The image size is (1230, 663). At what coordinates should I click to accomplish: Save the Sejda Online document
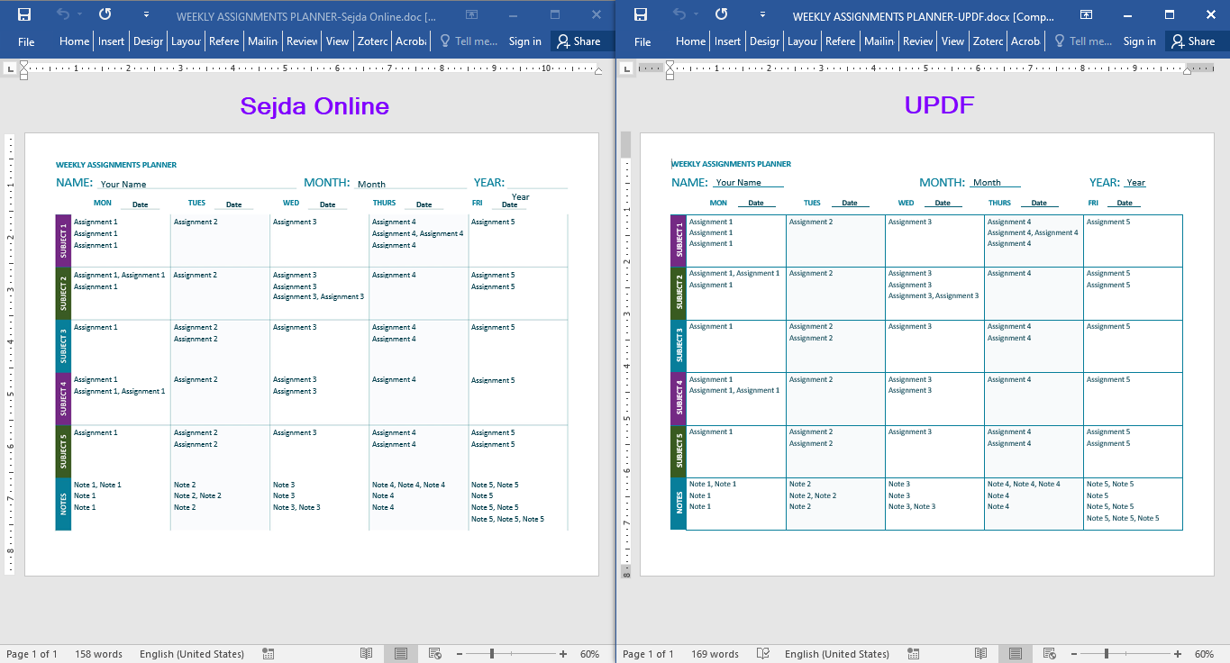pyautogui.click(x=24, y=14)
